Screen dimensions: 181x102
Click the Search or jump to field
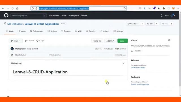tap(29, 15)
